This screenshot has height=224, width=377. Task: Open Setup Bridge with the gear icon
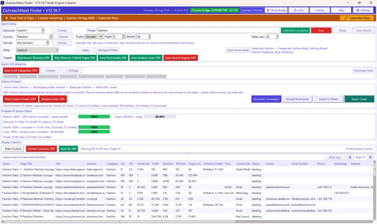coord(276,11)
